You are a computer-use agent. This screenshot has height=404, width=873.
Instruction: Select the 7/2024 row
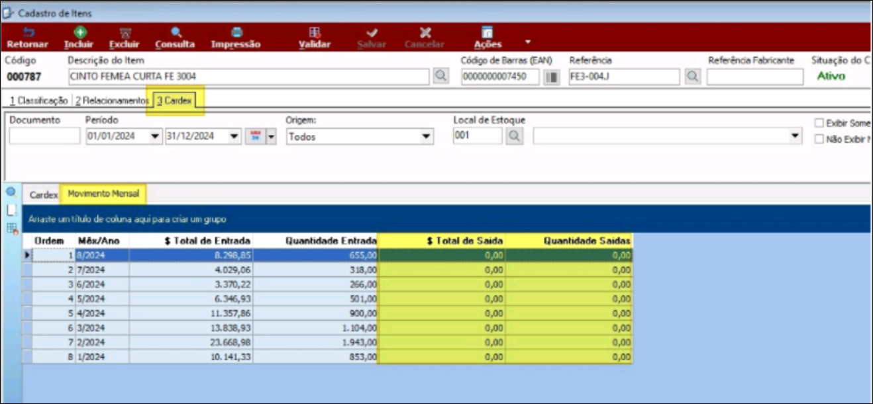pos(328,269)
